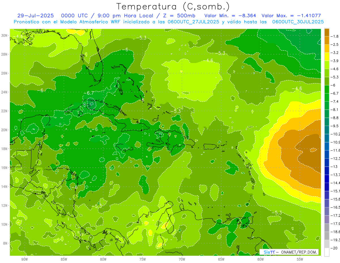The image size is (340, 263).
Task: Click the "-3.9" colorbar label
Action: tap(335, 61)
